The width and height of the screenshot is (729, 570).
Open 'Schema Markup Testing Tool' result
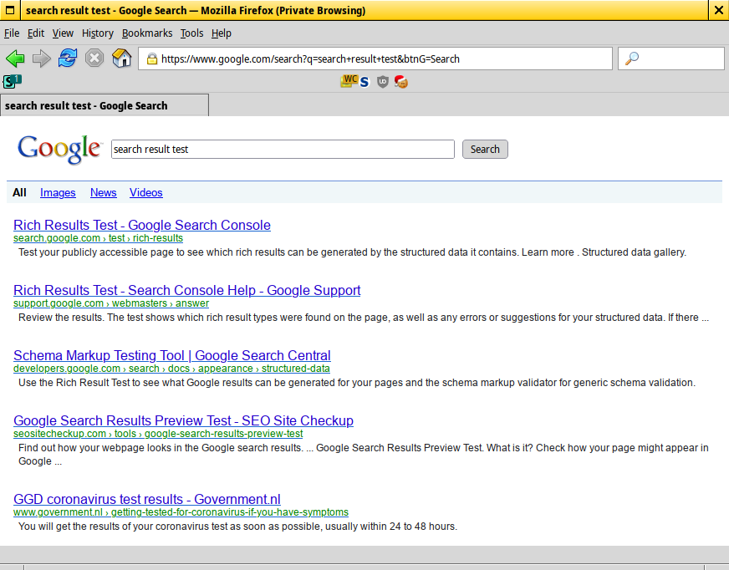172,355
